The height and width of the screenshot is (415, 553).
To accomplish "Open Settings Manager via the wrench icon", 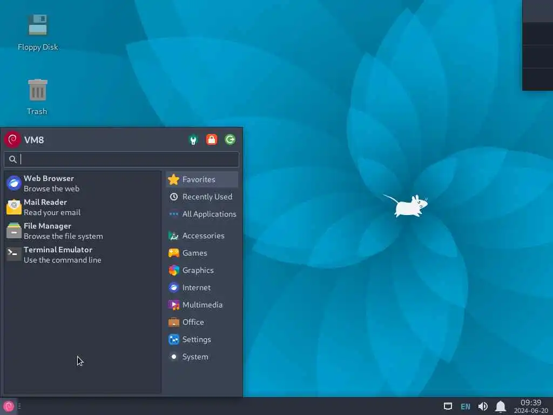I will (x=193, y=140).
